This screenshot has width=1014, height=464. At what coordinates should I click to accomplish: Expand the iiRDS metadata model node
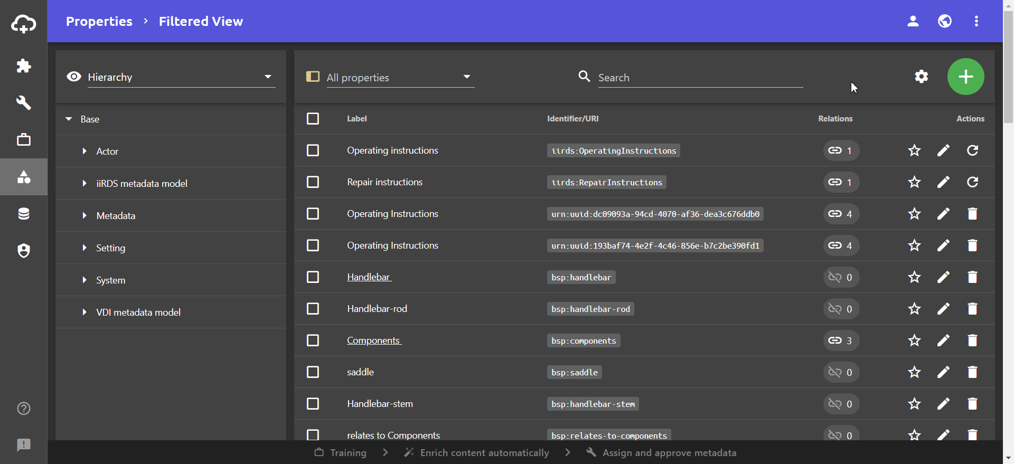[84, 184]
